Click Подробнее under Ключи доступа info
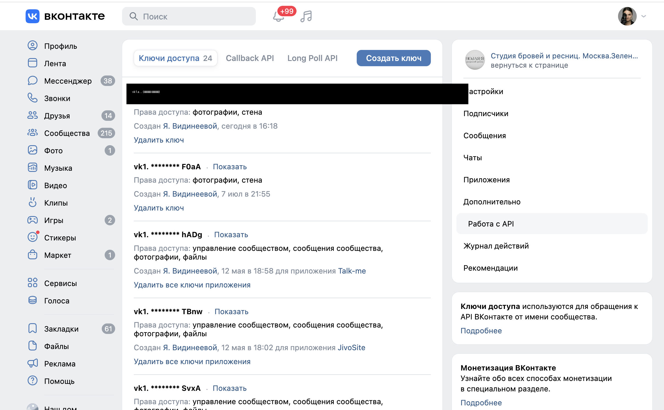 [481, 331]
